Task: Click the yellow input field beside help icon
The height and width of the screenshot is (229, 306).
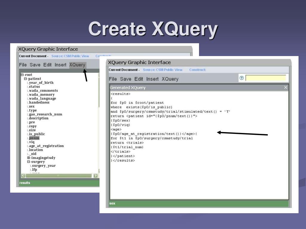Action: [266, 78]
